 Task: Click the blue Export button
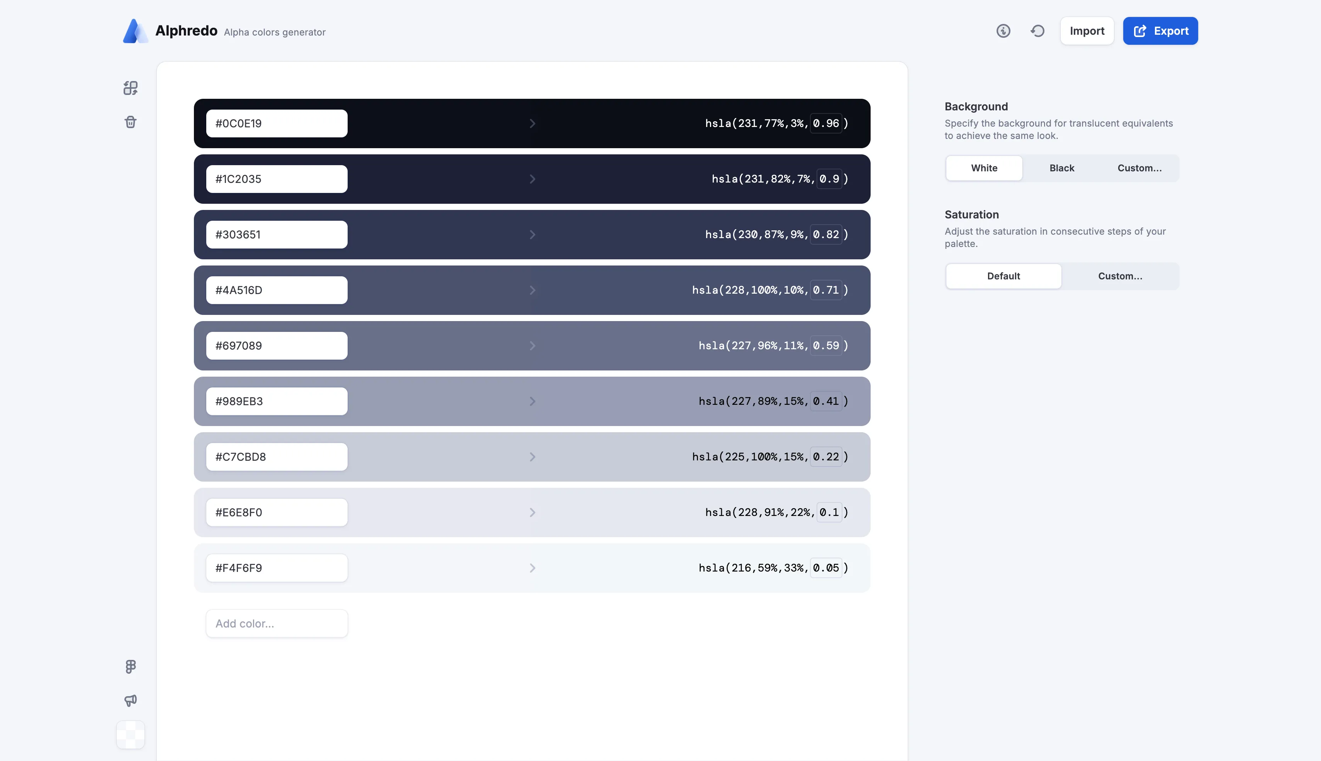(x=1160, y=31)
